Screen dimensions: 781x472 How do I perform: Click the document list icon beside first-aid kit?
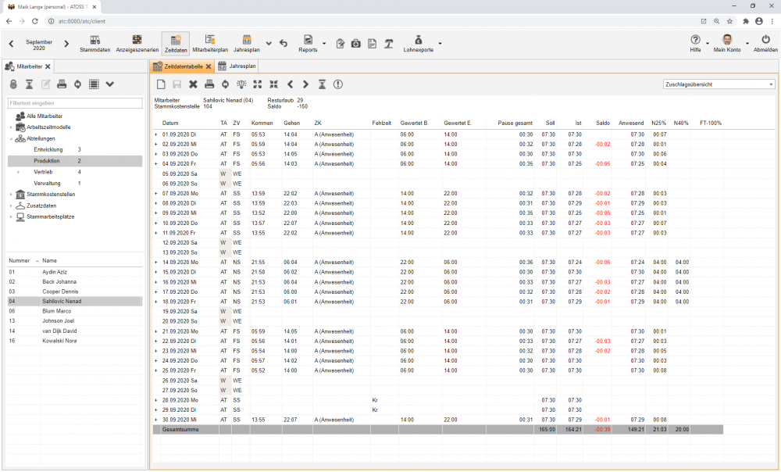(372, 44)
